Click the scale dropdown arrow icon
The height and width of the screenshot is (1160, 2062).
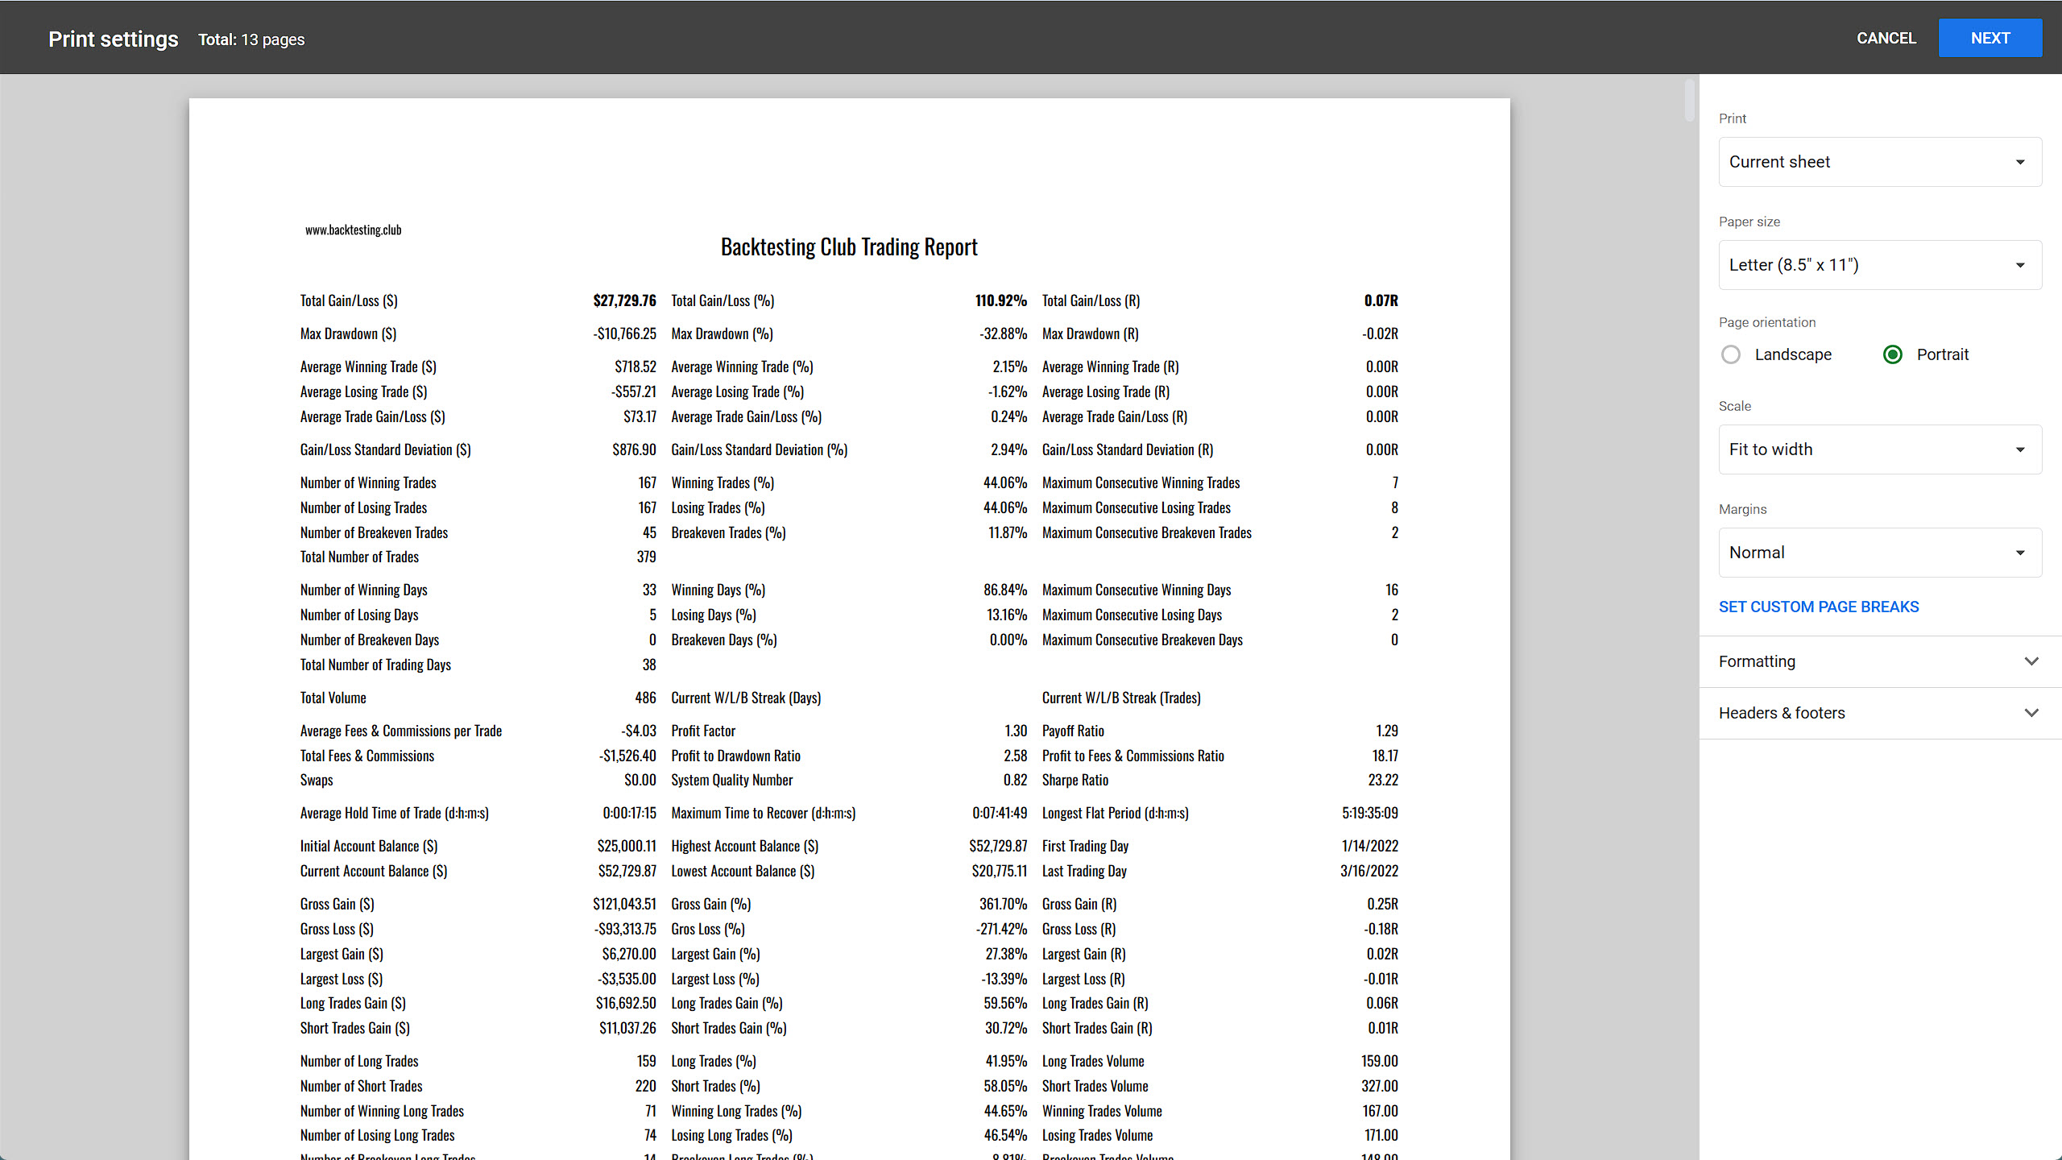tap(2020, 449)
